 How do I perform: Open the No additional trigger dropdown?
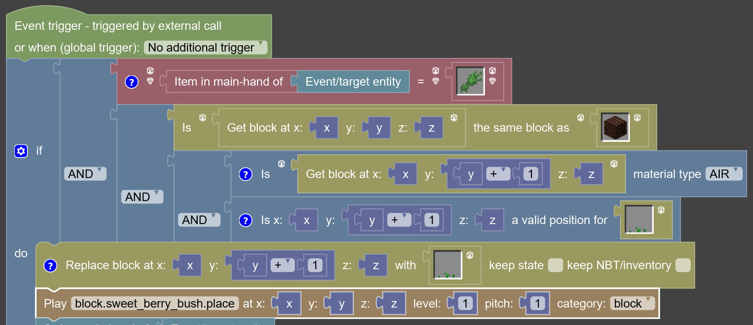click(x=205, y=47)
